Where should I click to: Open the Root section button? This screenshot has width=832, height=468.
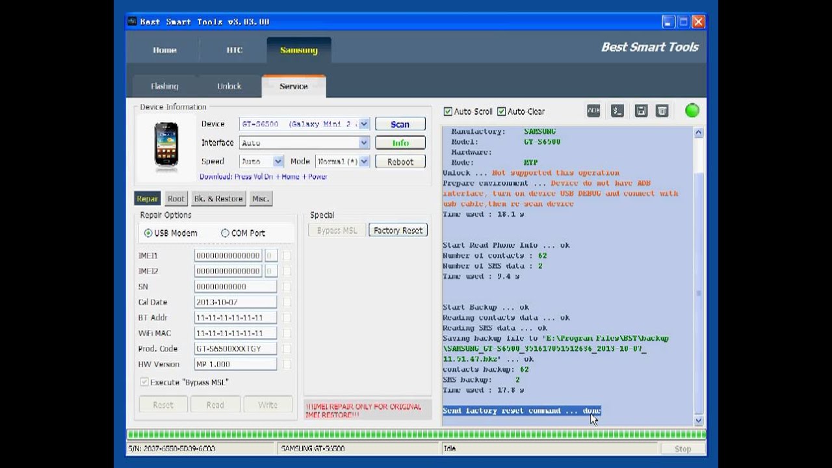click(x=176, y=199)
